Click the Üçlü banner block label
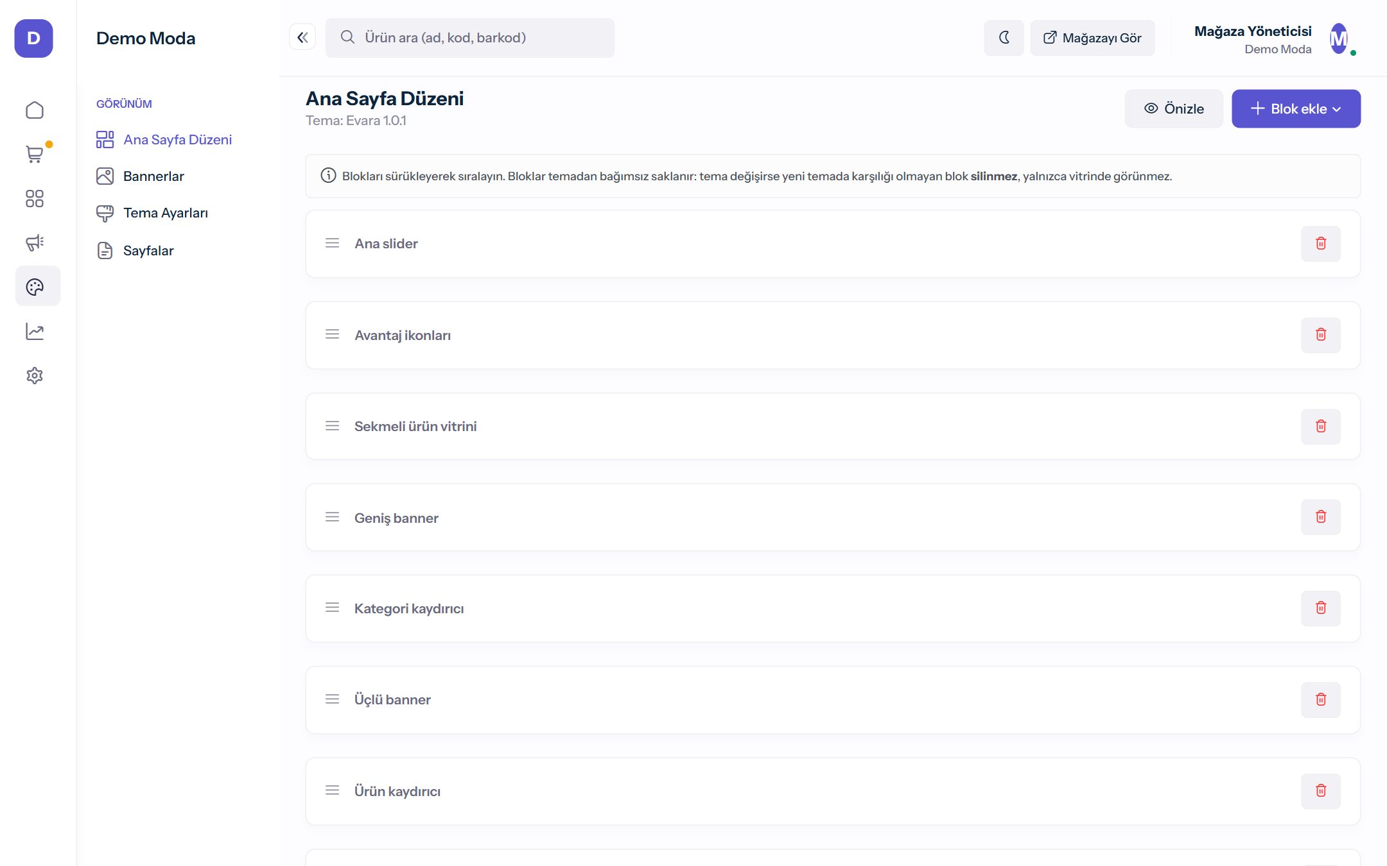 point(392,700)
